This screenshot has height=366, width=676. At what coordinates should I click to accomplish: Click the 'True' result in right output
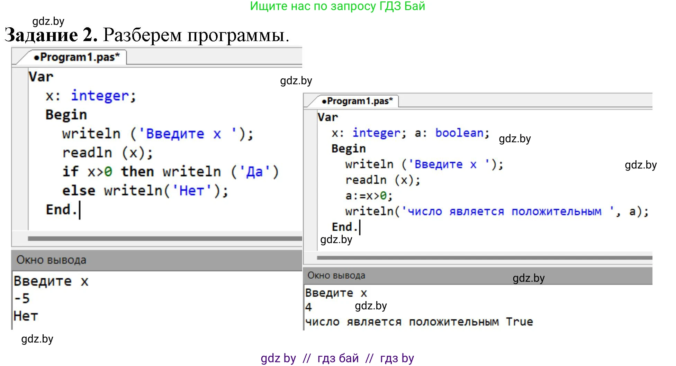(519, 322)
